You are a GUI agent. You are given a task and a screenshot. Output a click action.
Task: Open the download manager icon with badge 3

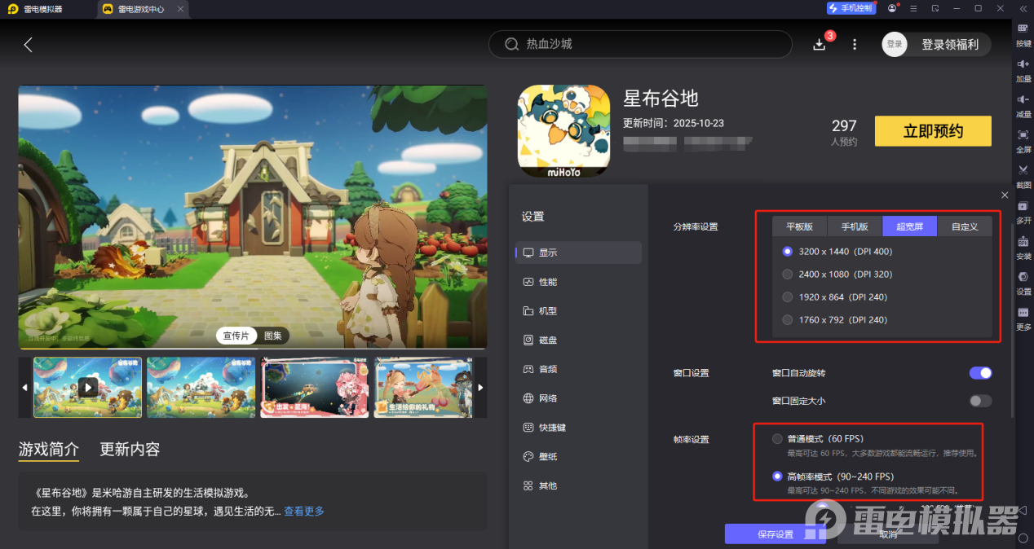819,44
